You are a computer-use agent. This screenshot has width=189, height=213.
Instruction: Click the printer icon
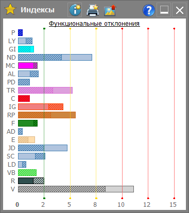[x=93, y=10]
